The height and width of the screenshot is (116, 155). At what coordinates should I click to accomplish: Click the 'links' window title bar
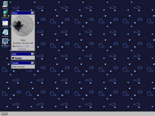pos(23,54)
